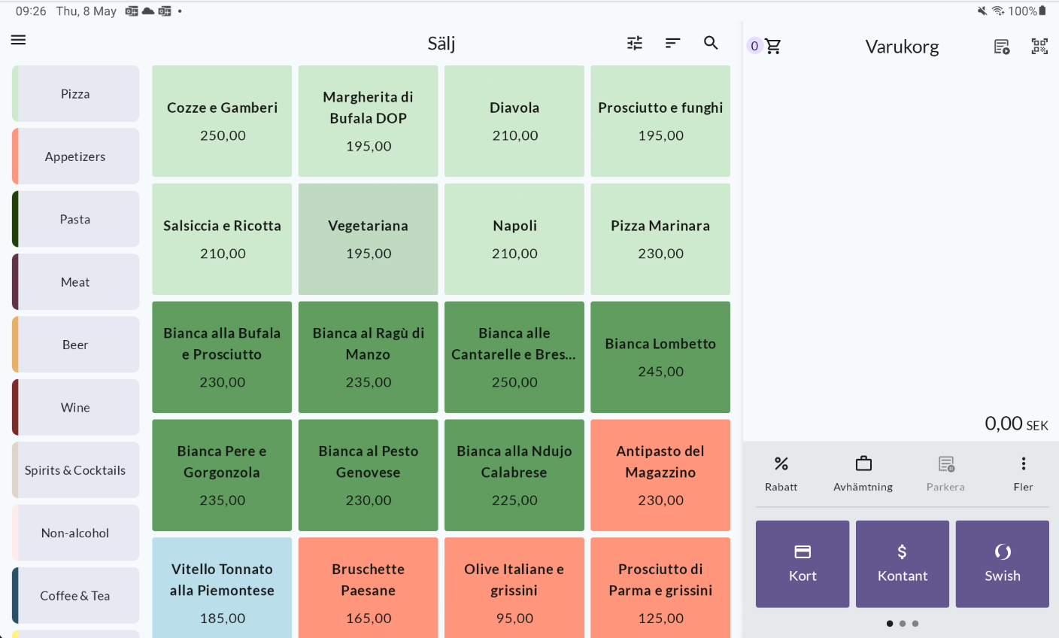Pay using Swish
The width and height of the screenshot is (1059, 638).
1002,564
